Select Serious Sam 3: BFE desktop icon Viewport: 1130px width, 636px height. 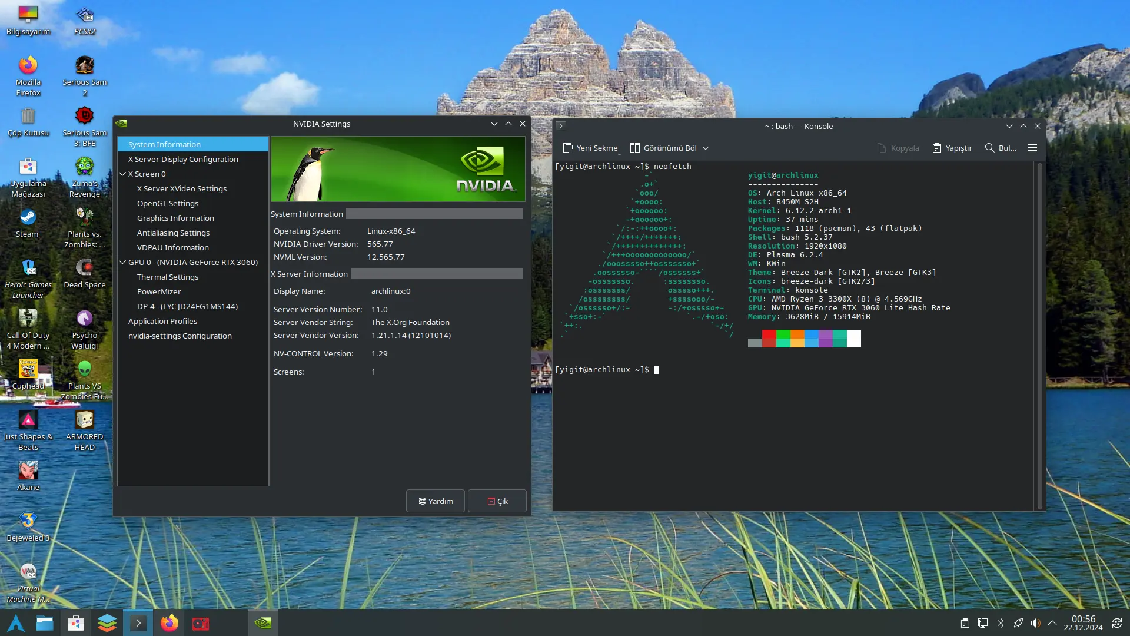coord(85,127)
